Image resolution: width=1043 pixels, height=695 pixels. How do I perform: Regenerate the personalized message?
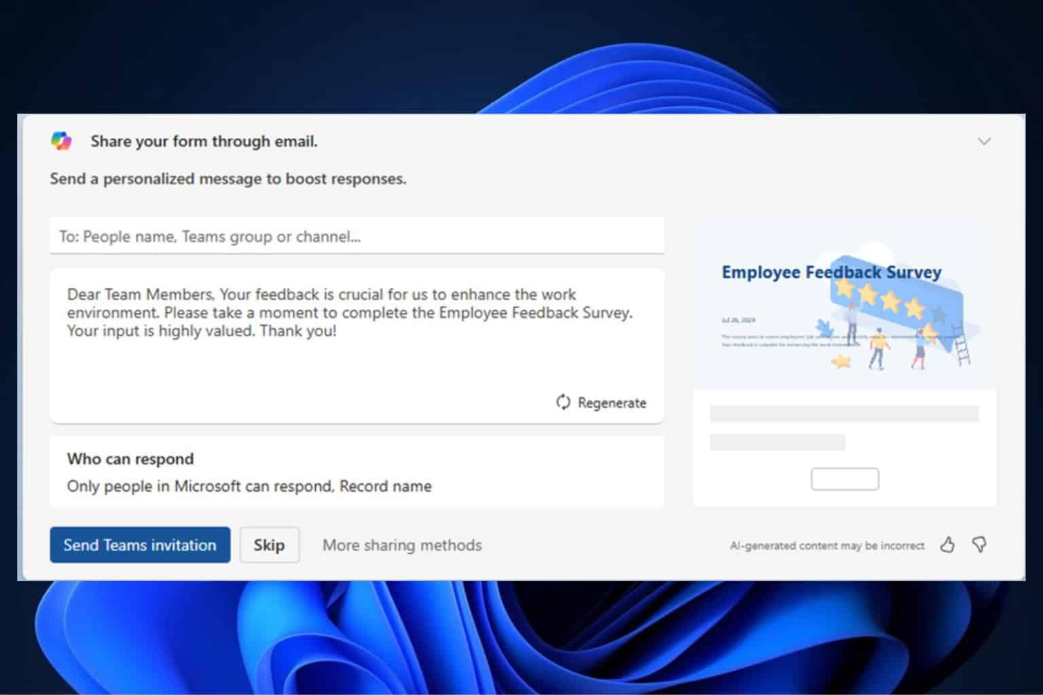(x=601, y=402)
